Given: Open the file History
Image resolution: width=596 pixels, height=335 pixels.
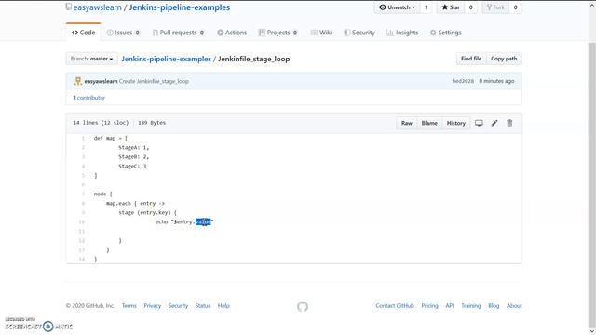Looking at the screenshot, I should pyautogui.click(x=455, y=123).
